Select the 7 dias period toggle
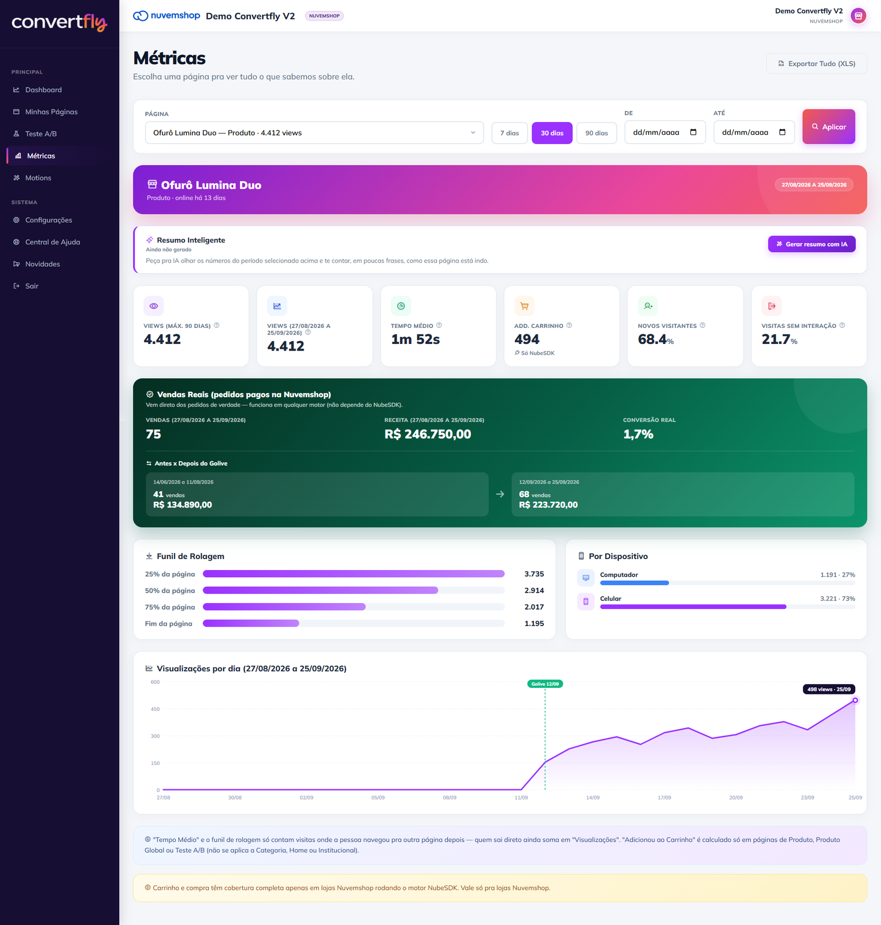 point(509,133)
